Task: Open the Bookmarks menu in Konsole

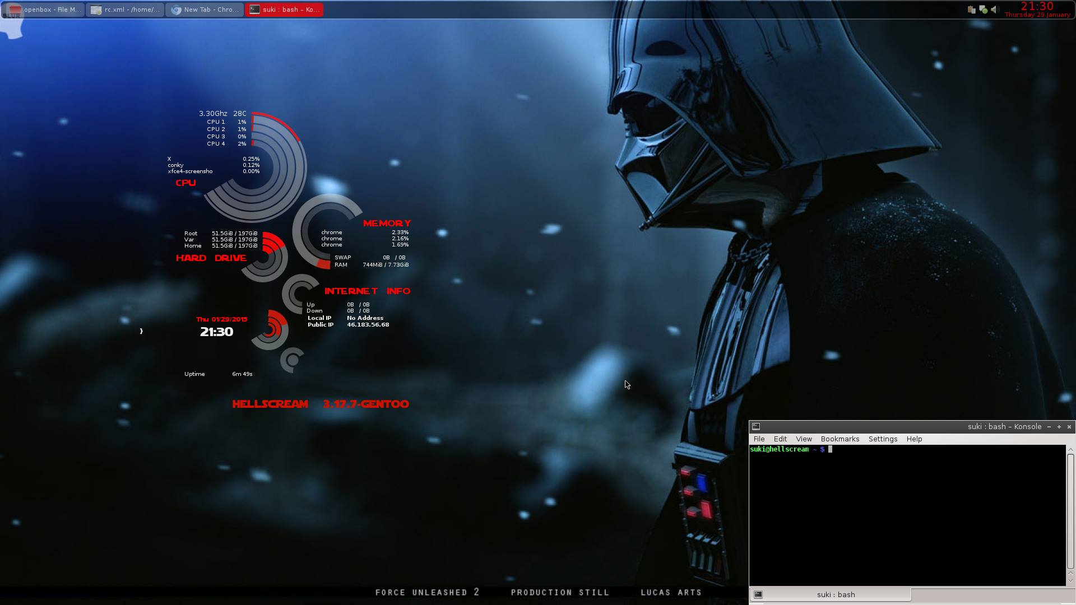Action: pyautogui.click(x=840, y=439)
